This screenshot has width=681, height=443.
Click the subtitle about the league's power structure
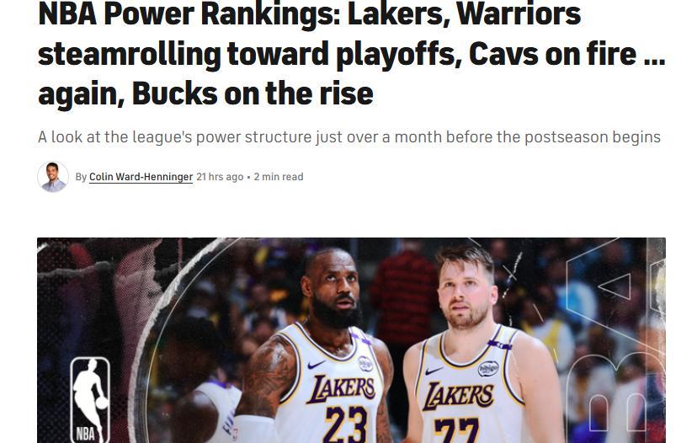349,137
